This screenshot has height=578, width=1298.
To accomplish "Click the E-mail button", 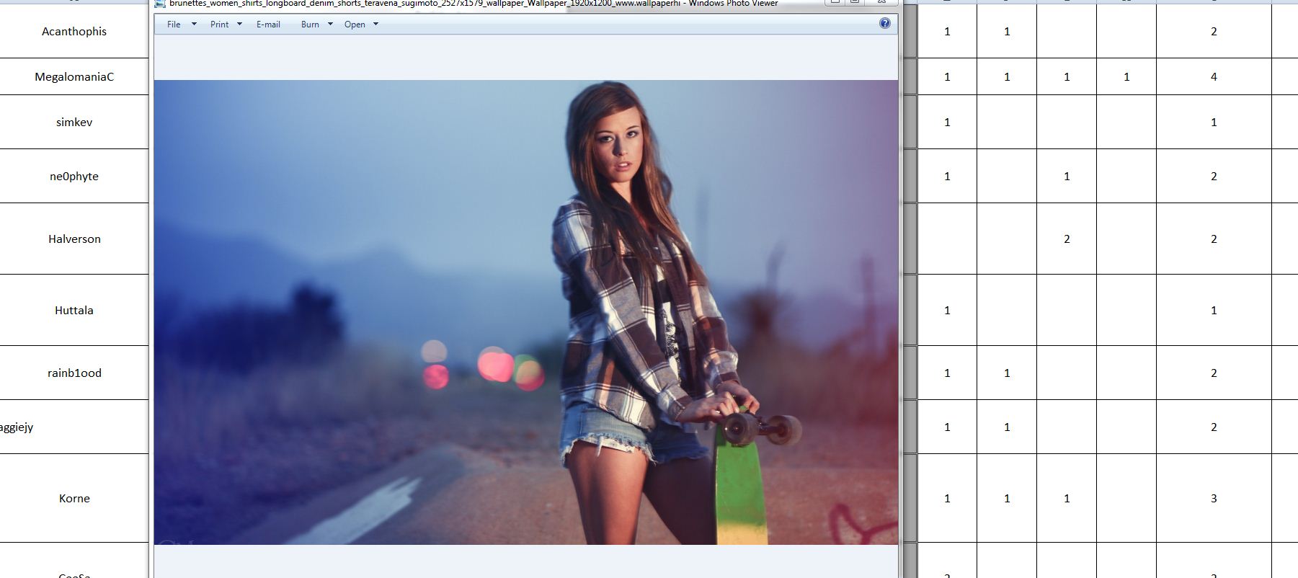I will pyautogui.click(x=268, y=25).
